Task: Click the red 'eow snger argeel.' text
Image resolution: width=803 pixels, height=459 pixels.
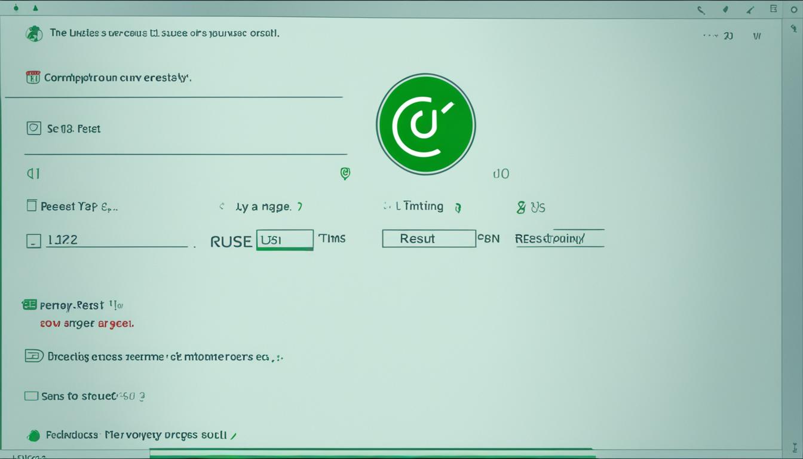Action: click(87, 323)
